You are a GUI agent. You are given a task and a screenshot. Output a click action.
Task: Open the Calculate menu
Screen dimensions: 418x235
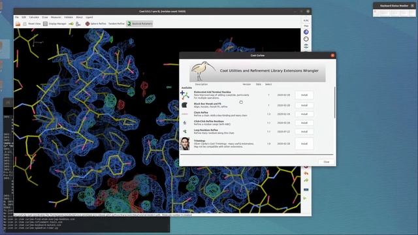coord(34,18)
